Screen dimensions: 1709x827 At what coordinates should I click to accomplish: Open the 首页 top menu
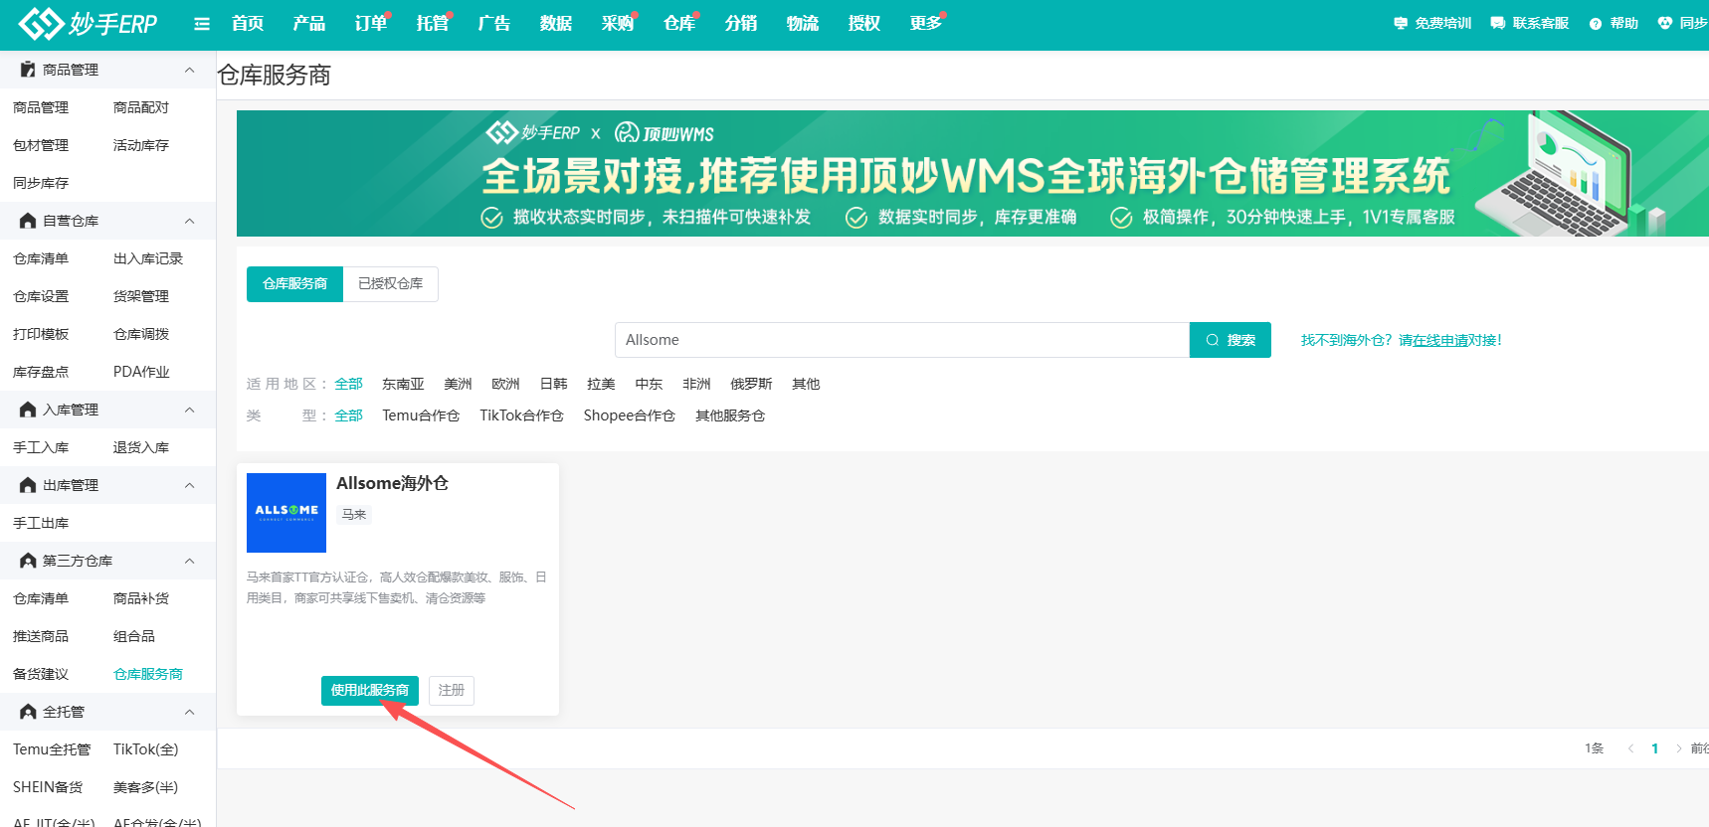pyautogui.click(x=248, y=24)
